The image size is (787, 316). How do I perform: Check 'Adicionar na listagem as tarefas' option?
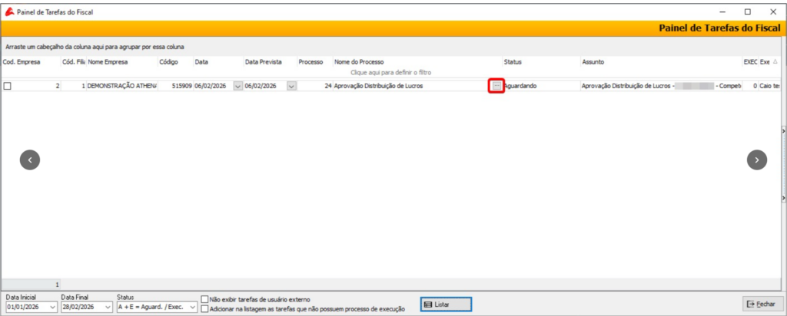[204, 308]
